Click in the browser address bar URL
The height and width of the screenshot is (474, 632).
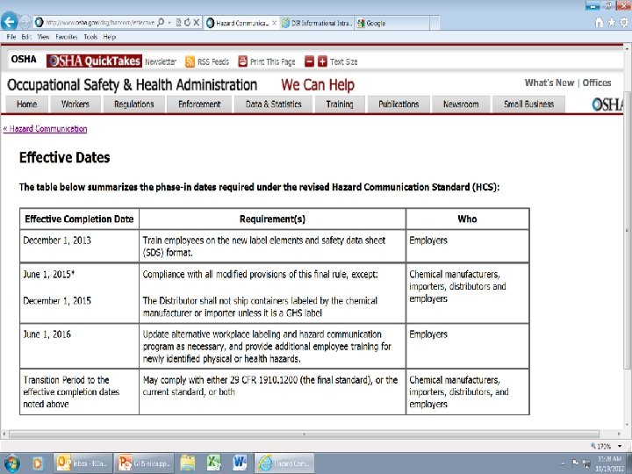coord(100,23)
